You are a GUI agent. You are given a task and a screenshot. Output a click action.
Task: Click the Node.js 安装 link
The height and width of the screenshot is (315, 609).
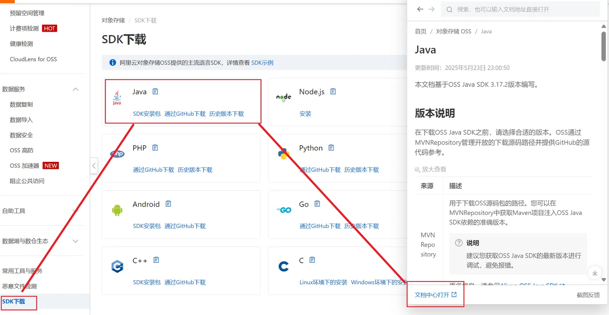305,114
